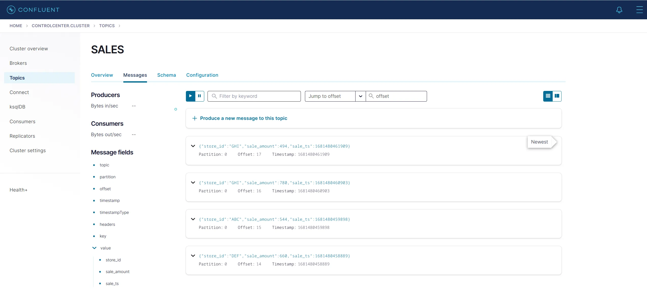Viewport: 647px width, 302px height.
Task: Switch to card column view
Action: click(557, 96)
